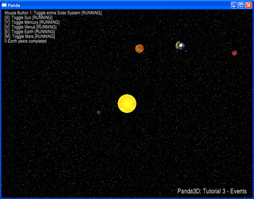Click the Earth years completed counter

pyautogui.click(x=25, y=41)
